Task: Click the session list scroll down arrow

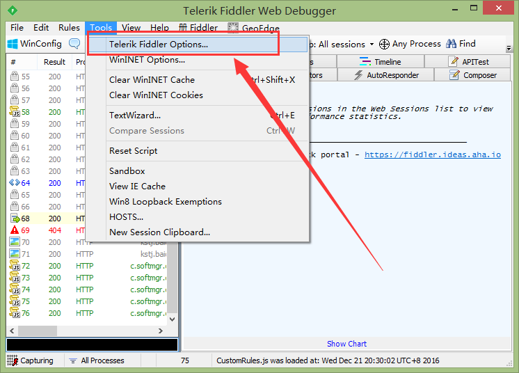Action: 173,319
